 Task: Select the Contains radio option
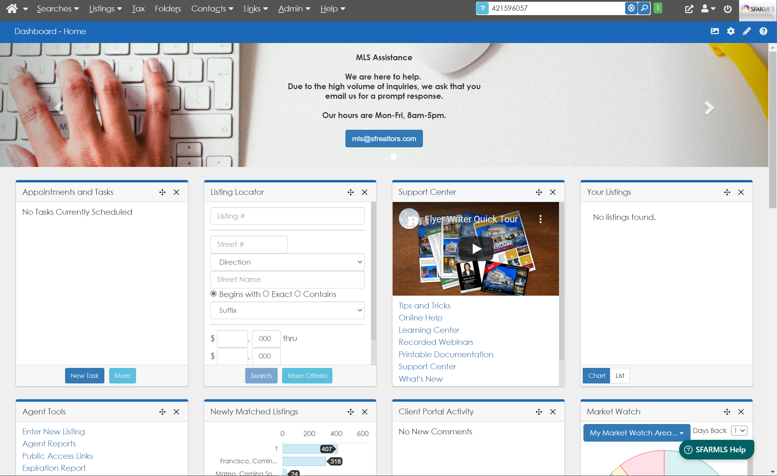point(298,294)
